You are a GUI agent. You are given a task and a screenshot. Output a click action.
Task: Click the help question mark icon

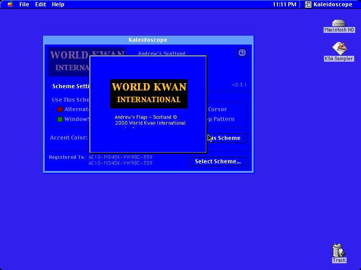[242, 53]
